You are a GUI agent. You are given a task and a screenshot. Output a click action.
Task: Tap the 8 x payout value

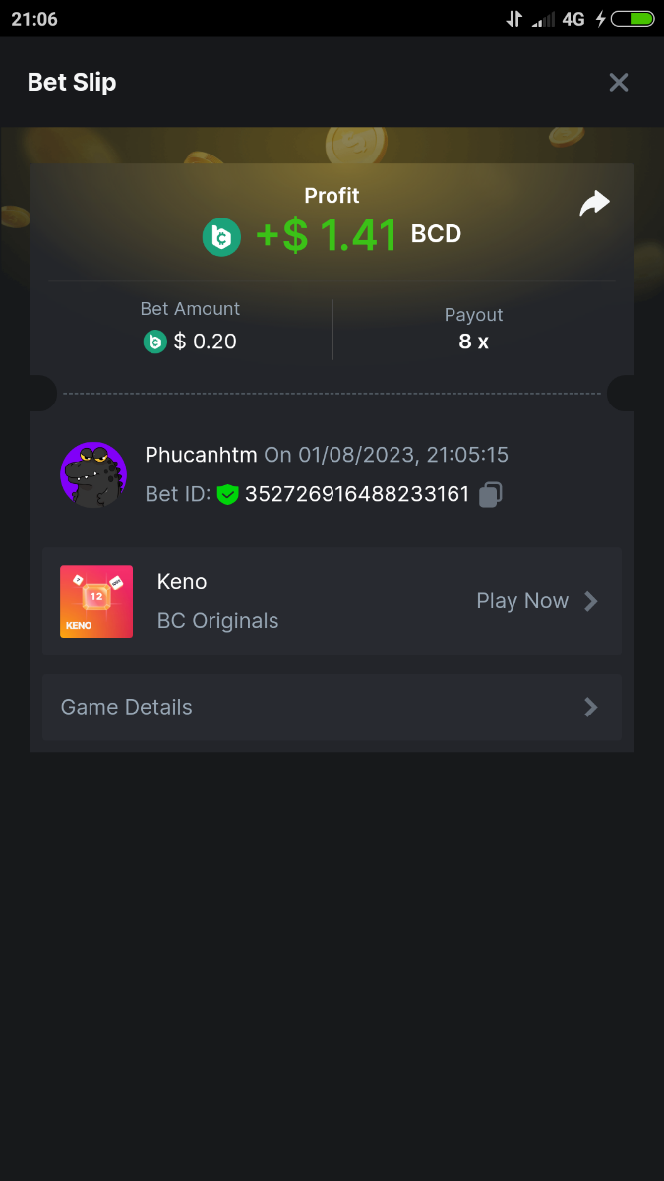[473, 342]
